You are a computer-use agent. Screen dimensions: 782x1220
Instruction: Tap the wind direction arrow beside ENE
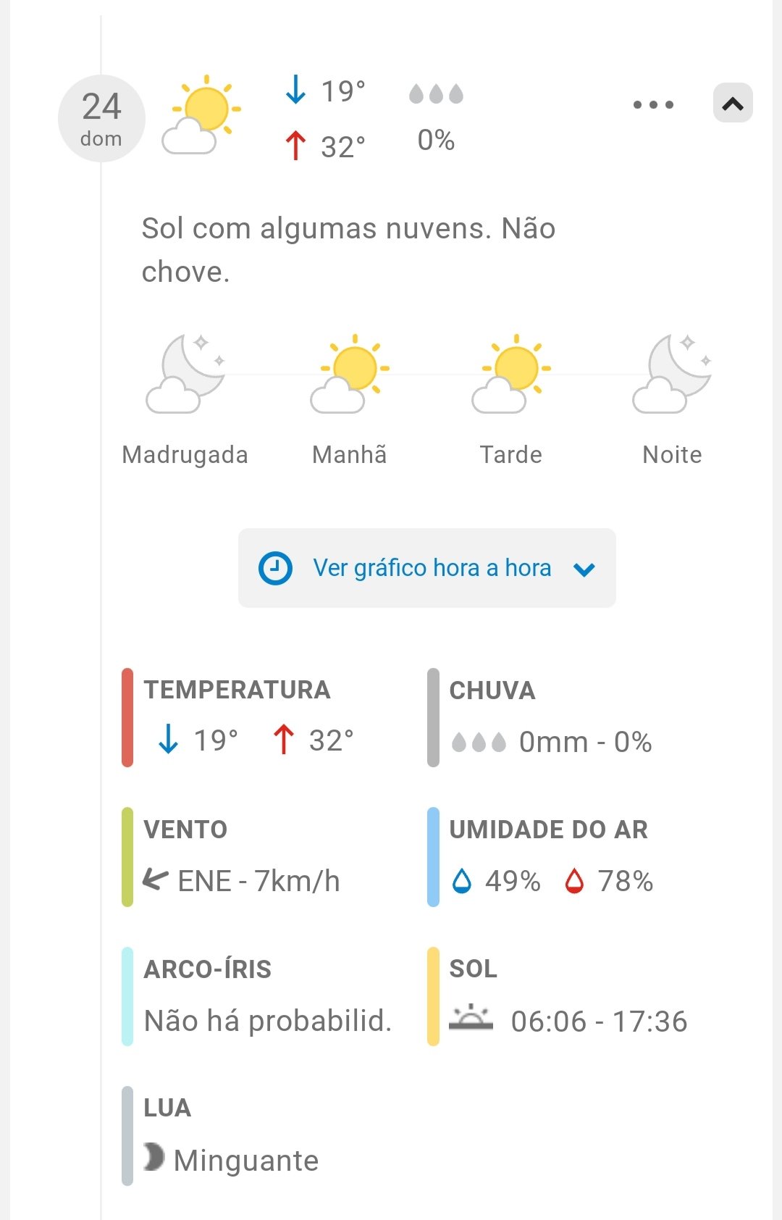click(156, 880)
